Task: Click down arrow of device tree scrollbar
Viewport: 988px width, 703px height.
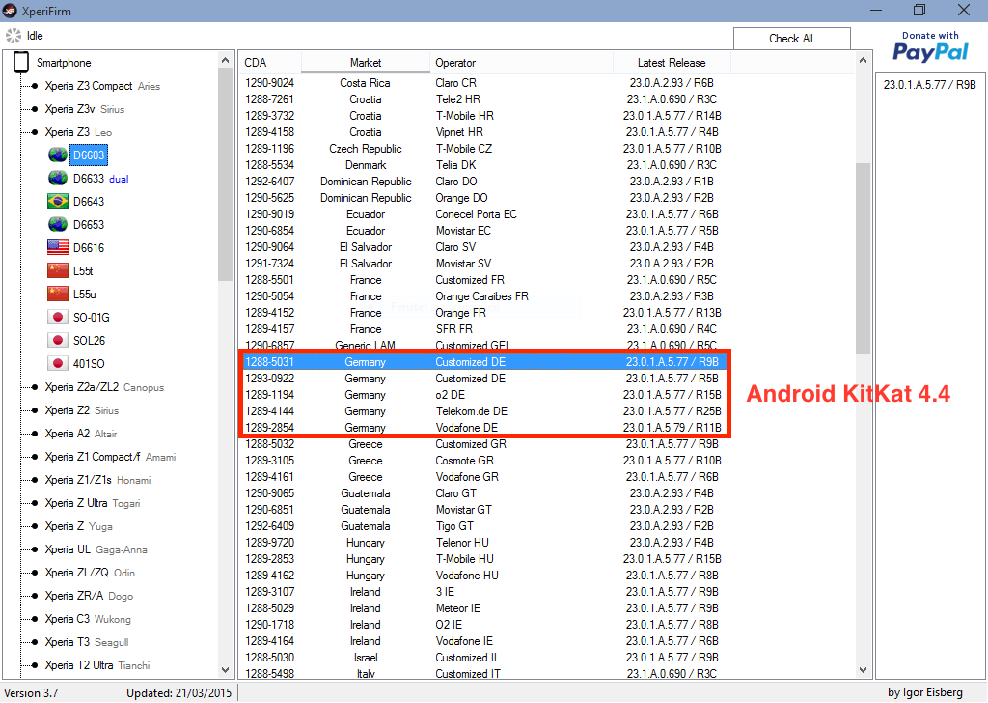Action: pyautogui.click(x=225, y=670)
